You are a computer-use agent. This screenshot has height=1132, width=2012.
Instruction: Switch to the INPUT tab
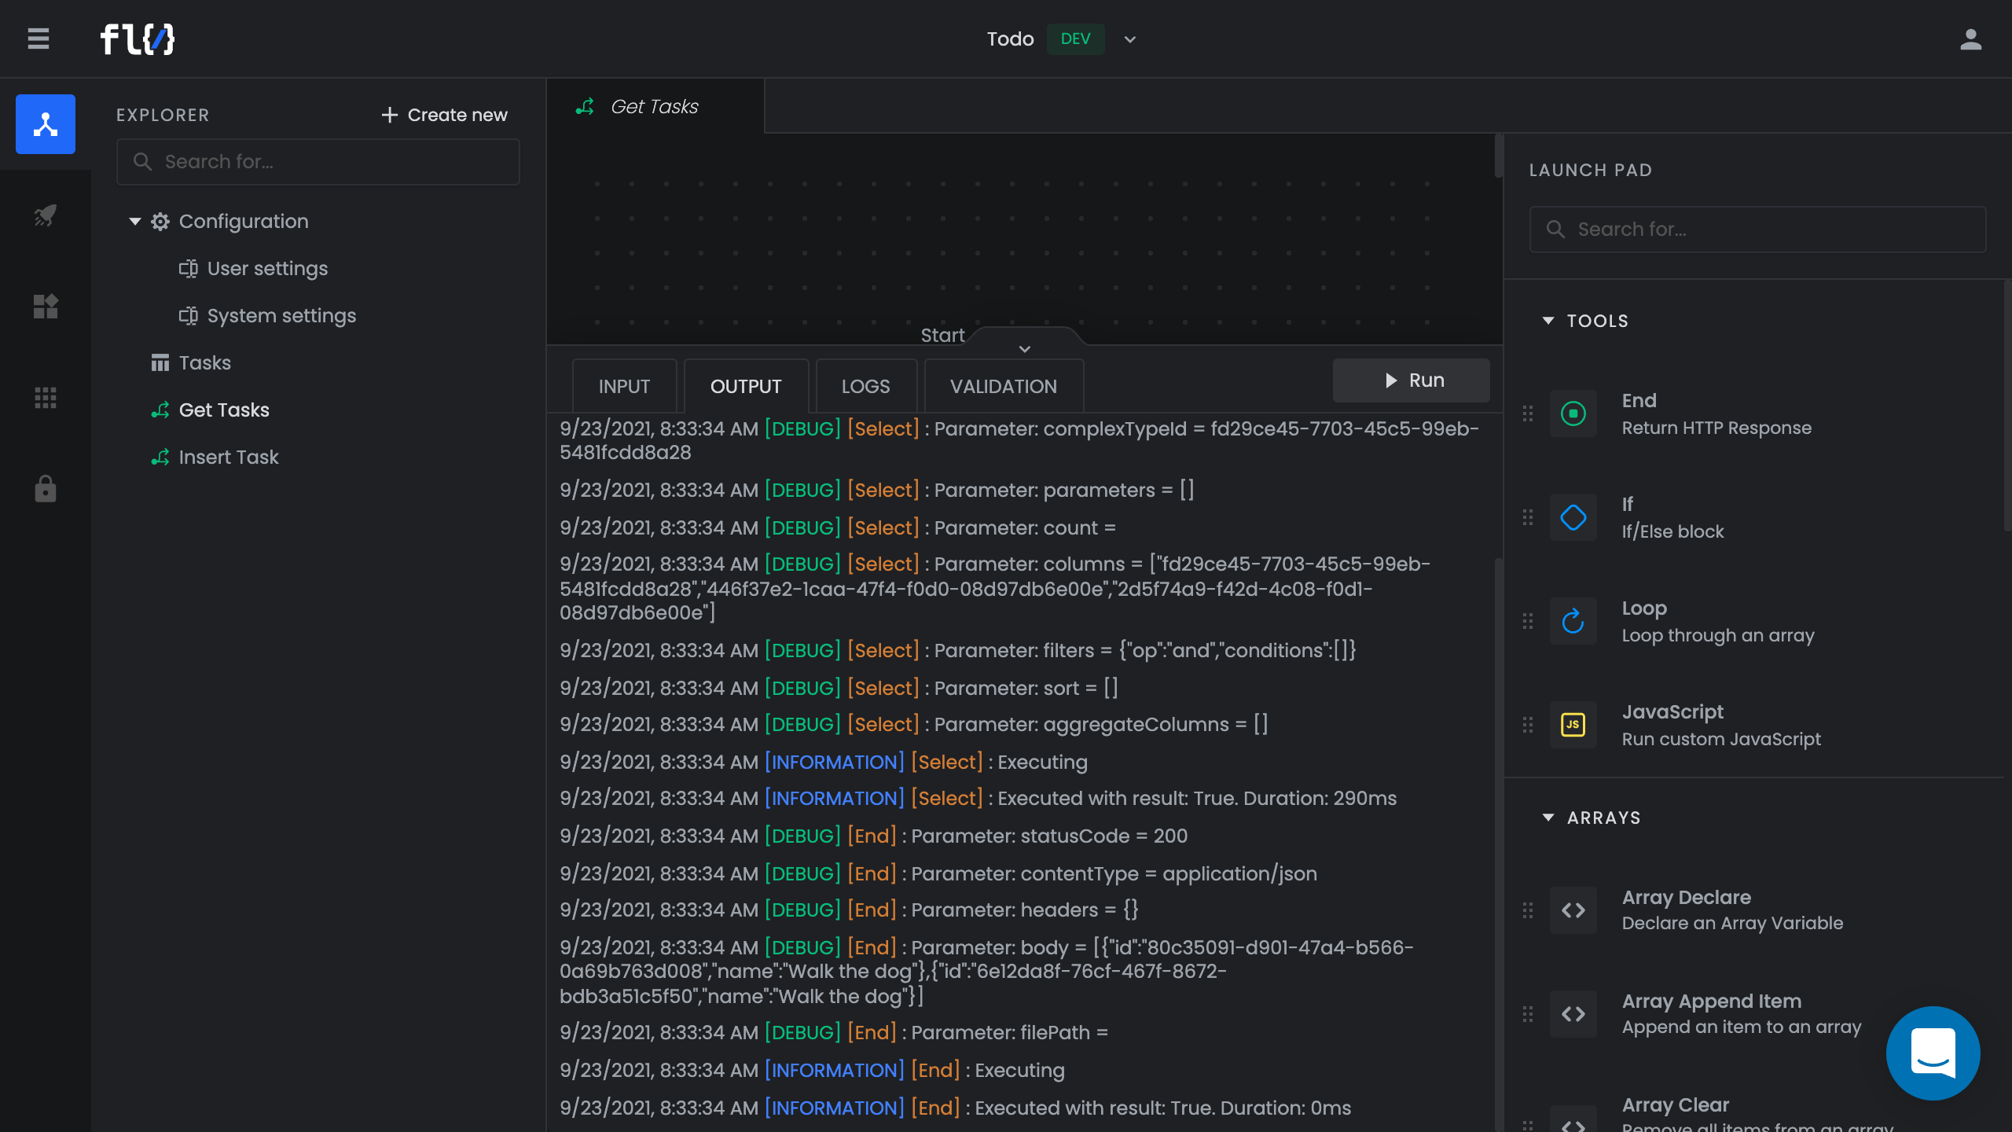[624, 386]
